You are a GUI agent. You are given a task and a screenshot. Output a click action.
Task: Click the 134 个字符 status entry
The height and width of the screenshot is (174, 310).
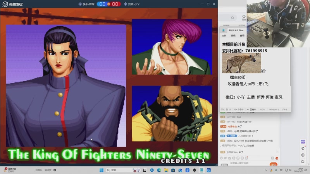click(x=239, y=109)
